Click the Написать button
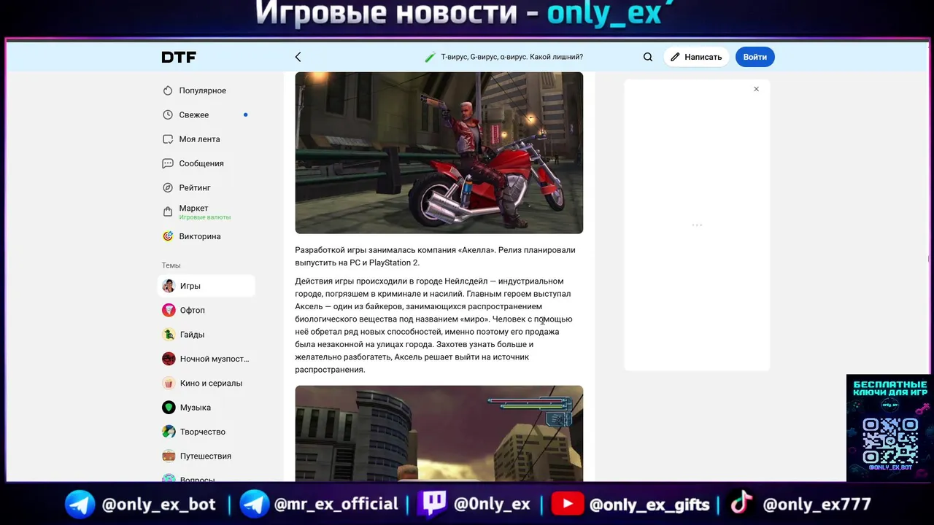This screenshot has width=934, height=525. [x=696, y=57]
